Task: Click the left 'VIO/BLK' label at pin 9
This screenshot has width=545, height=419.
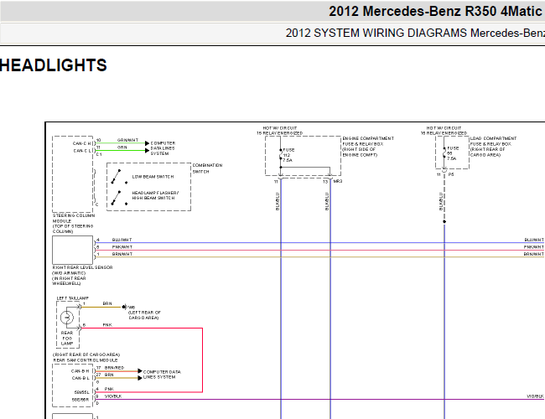Action: point(113,396)
